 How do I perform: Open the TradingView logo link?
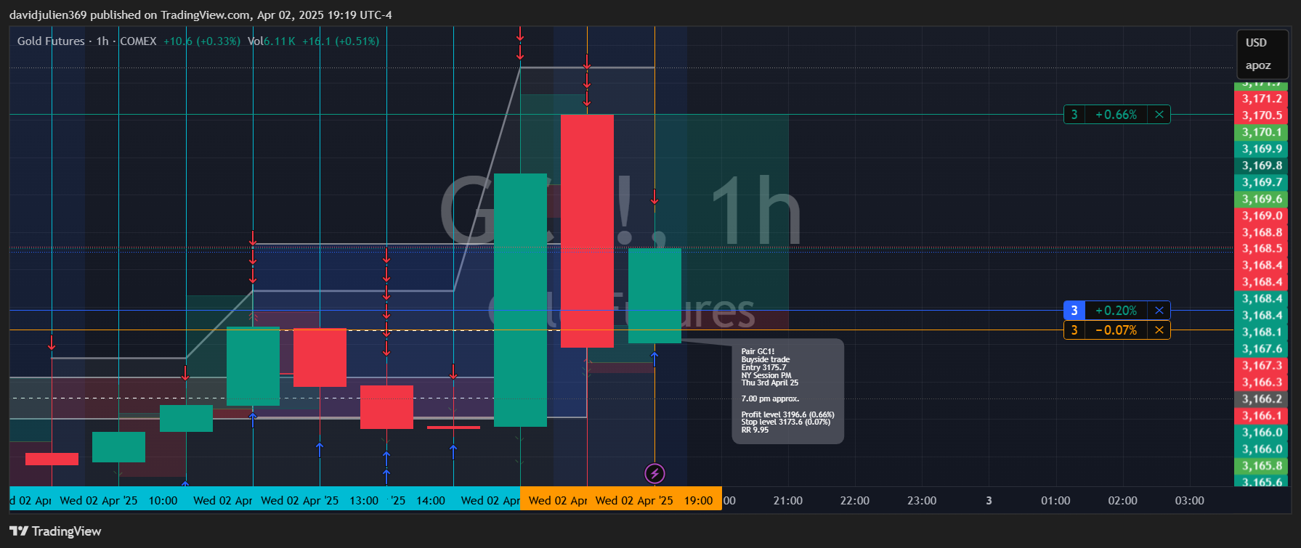(x=55, y=531)
